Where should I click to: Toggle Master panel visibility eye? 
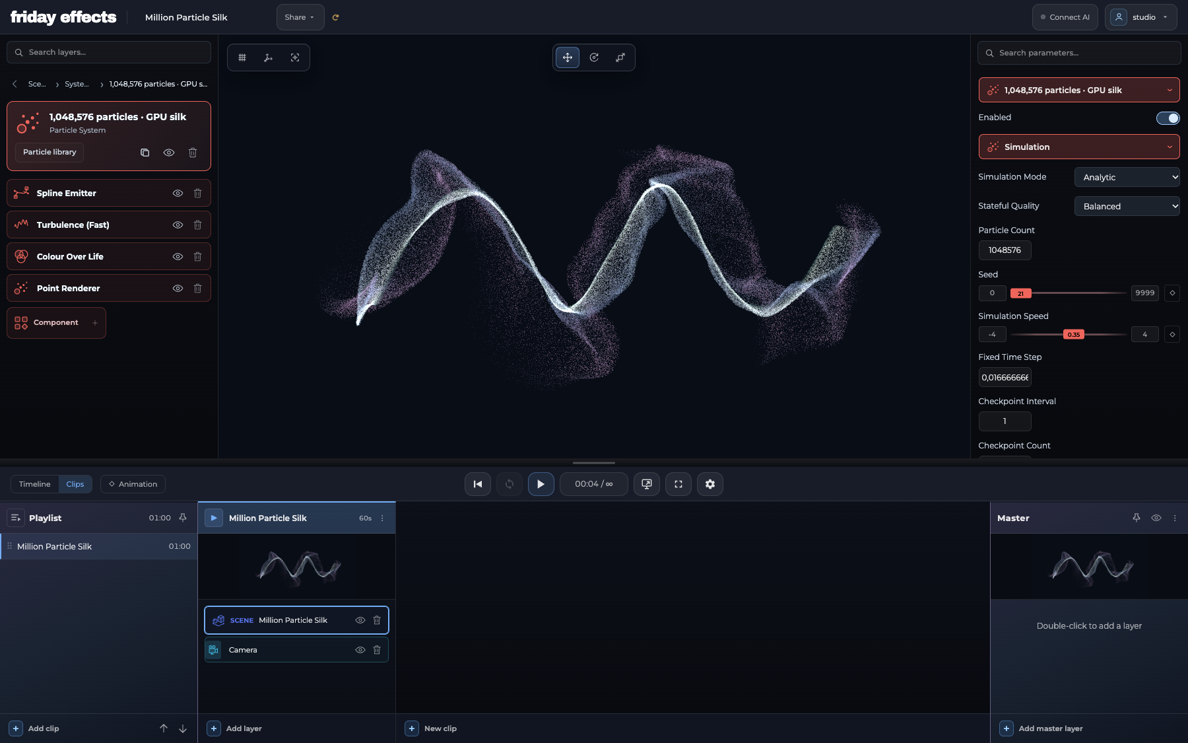[1156, 518]
